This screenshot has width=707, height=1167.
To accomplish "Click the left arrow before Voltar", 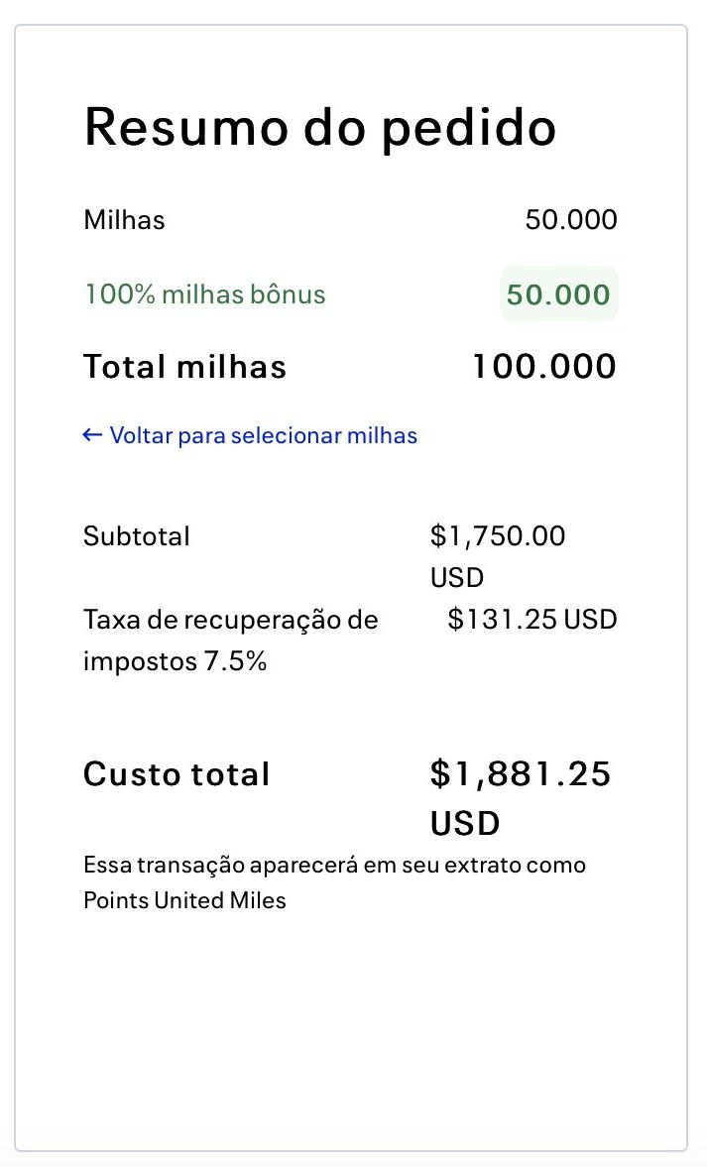I will point(92,434).
